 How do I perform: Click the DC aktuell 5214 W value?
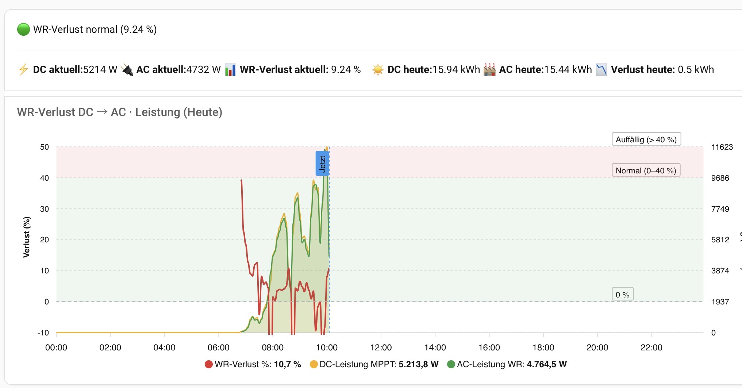click(x=100, y=69)
